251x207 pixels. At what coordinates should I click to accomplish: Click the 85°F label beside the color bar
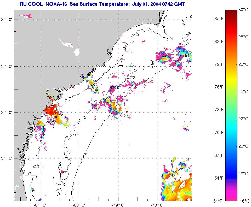219,19
